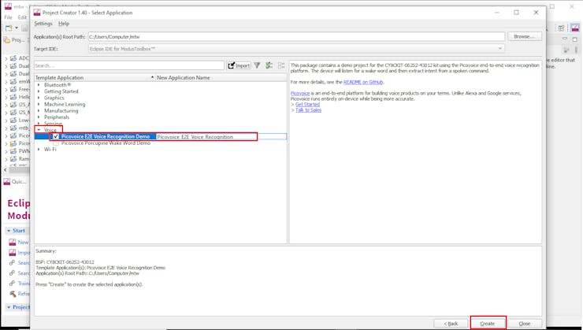The image size is (583, 330).
Task: Open the Help menu in Project Creator
Action: pyautogui.click(x=64, y=24)
